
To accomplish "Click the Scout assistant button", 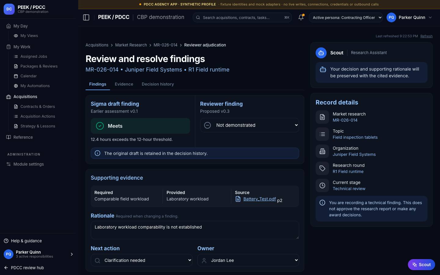I will point(421,265).
